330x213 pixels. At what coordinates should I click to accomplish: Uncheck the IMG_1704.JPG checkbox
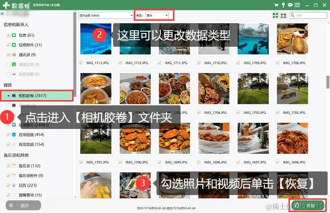click(x=199, y=112)
